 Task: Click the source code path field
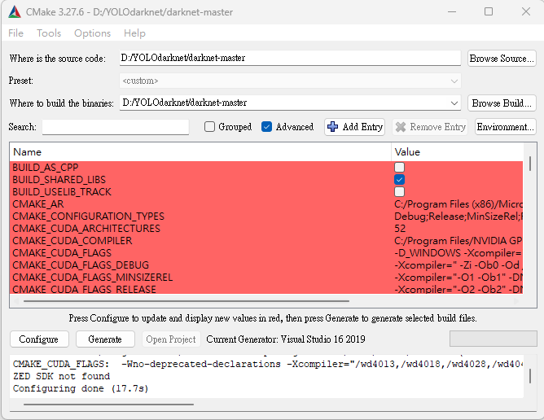tap(290, 58)
